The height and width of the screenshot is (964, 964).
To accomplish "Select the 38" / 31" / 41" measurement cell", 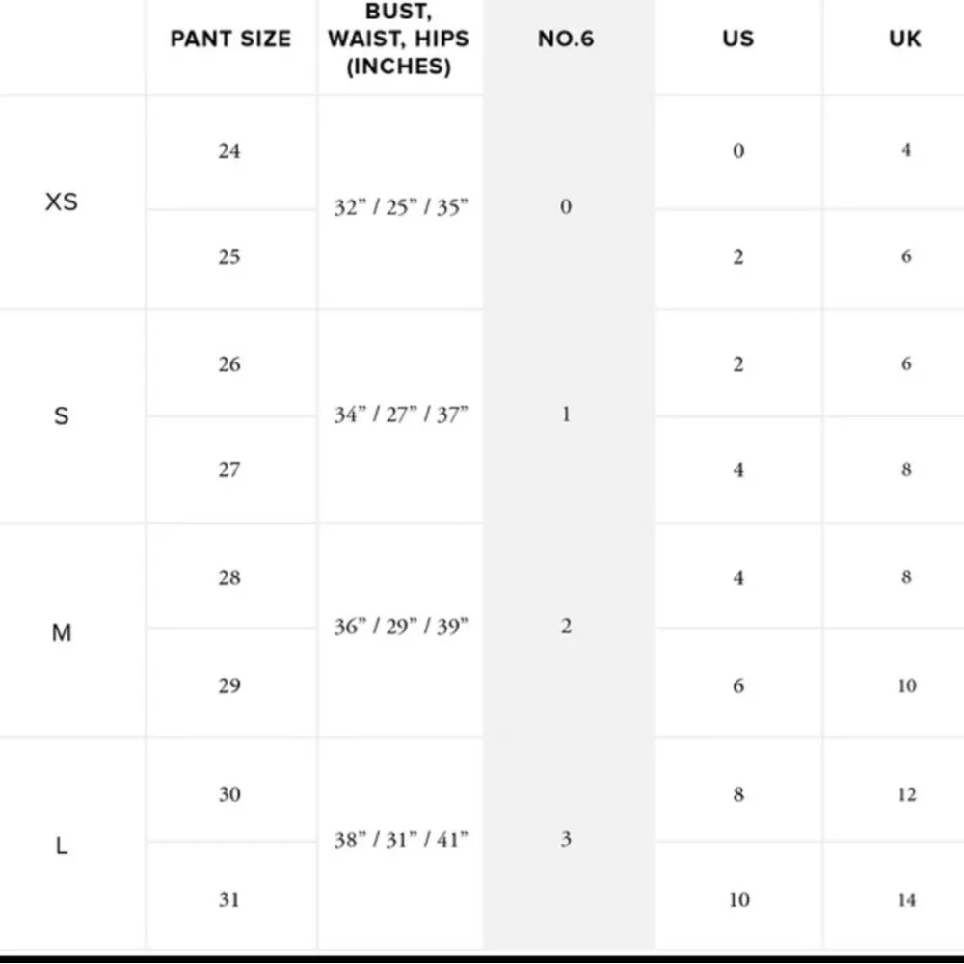I will tap(401, 841).
